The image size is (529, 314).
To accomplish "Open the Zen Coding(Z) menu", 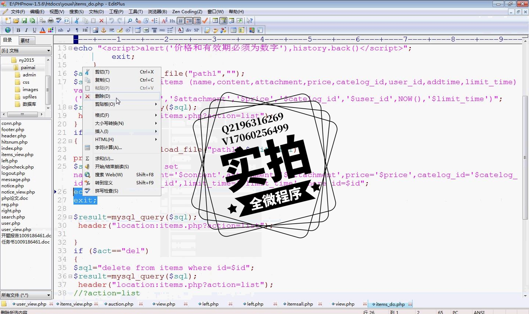I will tap(187, 12).
